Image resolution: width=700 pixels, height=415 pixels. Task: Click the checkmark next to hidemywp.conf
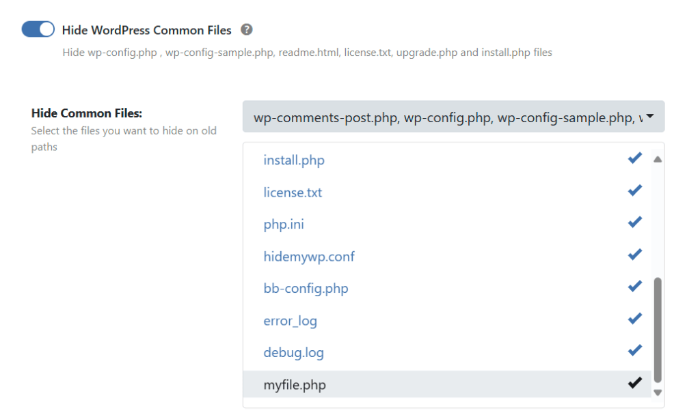click(x=634, y=254)
